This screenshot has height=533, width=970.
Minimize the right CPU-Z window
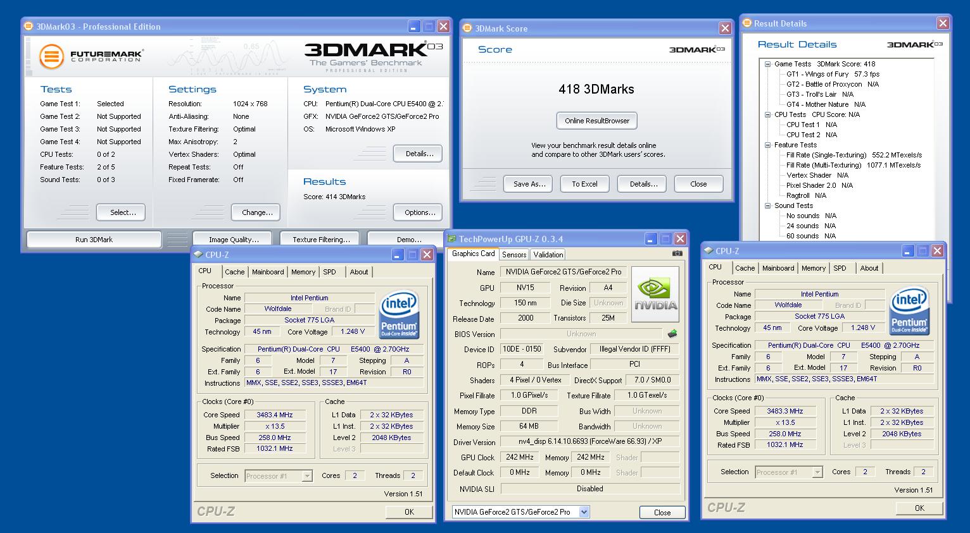[x=908, y=251]
